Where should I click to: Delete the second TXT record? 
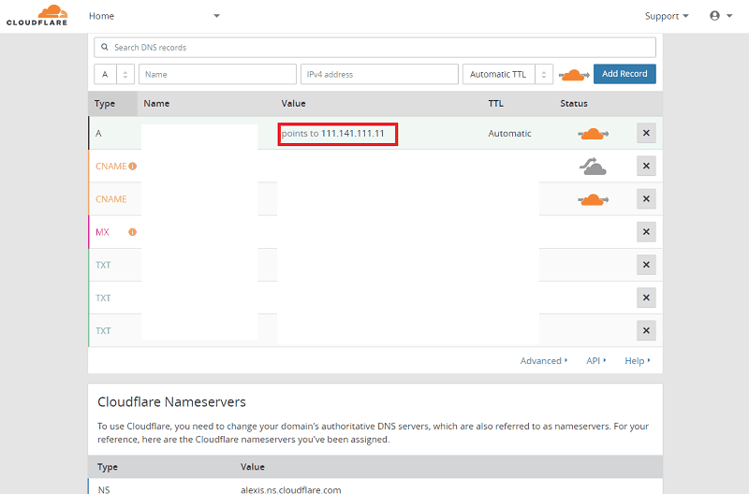click(x=646, y=298)
